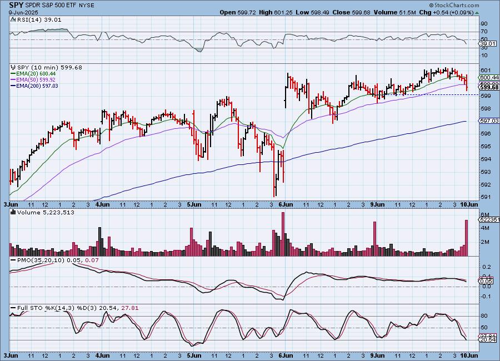Click the 597.03 price tag on the right axis
Viewport: 500px width, 361px height.
point(489,121)
